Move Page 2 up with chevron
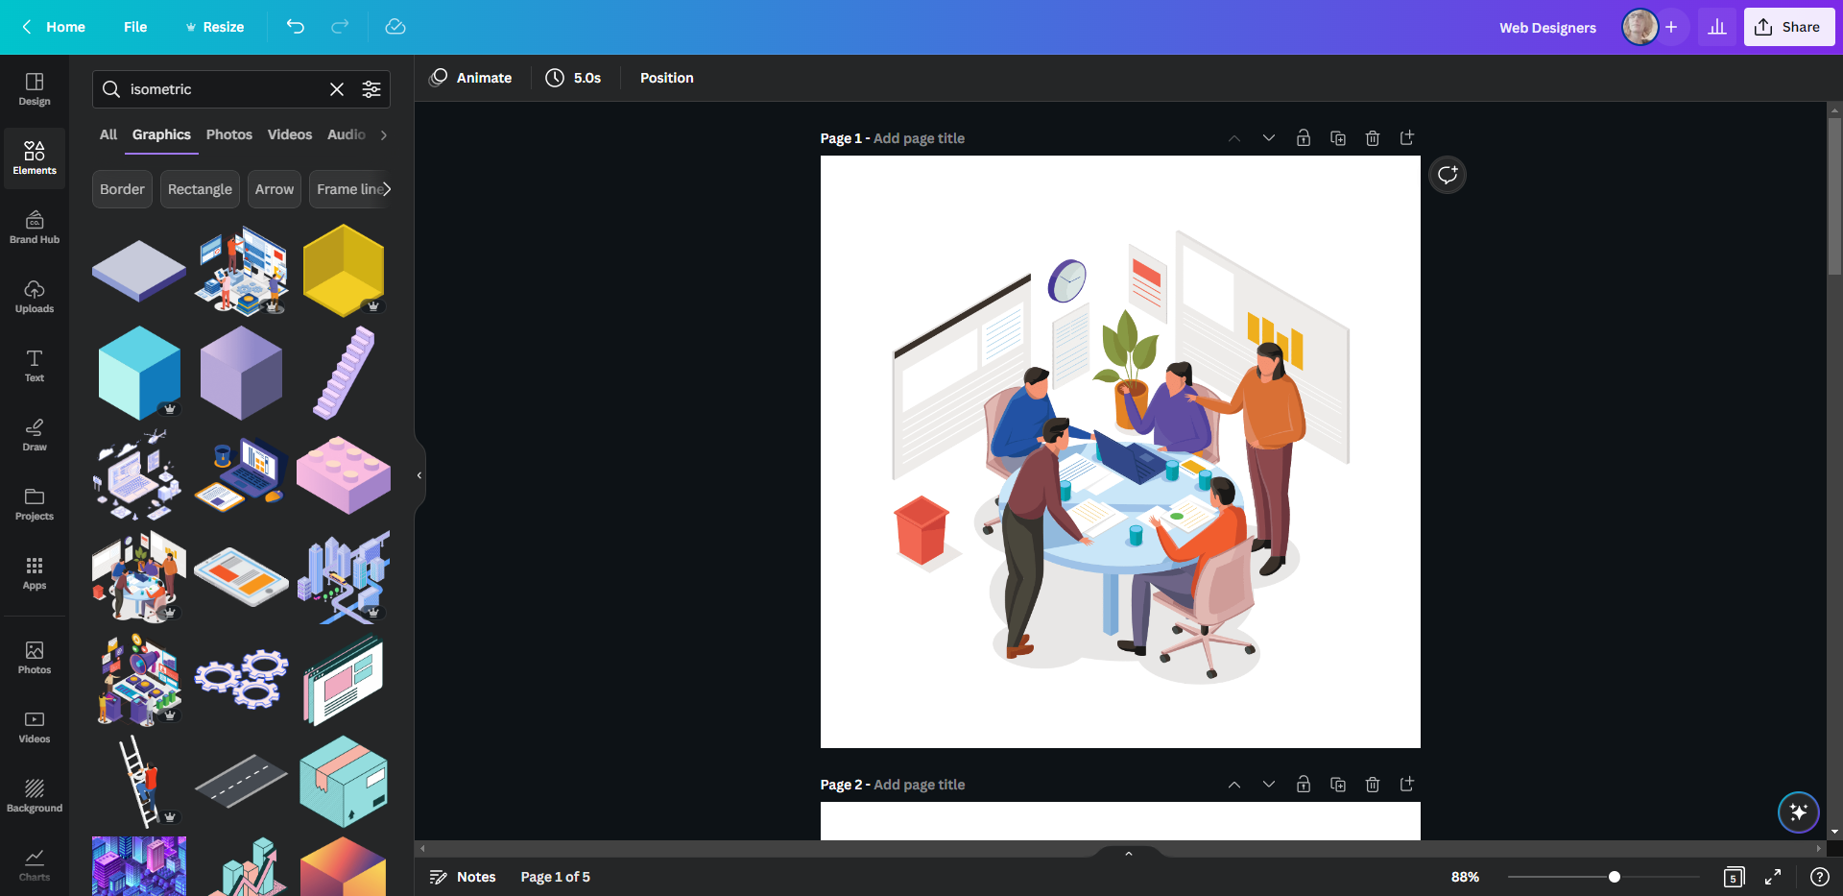 coord(1234,785)
